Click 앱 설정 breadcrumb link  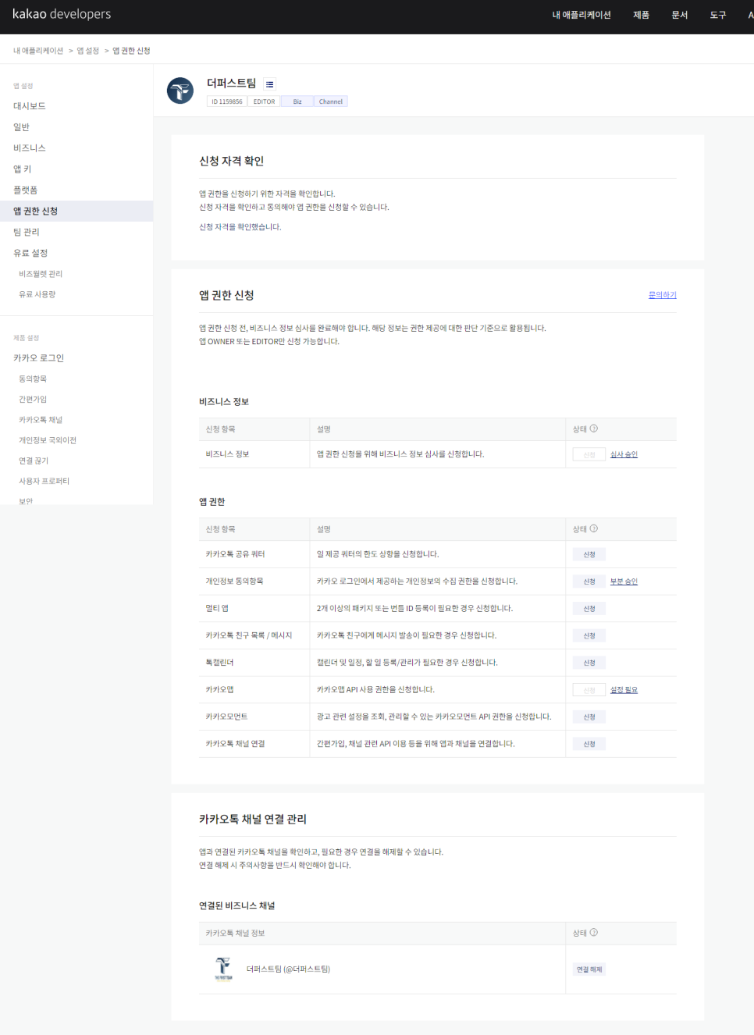(x=88, y=51)
